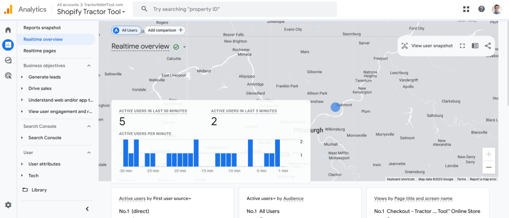Open the Admin settings gear
Viewport: 509px width, 218px height.
8,205
